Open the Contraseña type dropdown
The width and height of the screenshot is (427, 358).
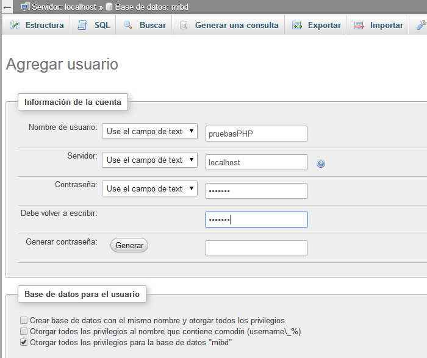tap(149, 189)
